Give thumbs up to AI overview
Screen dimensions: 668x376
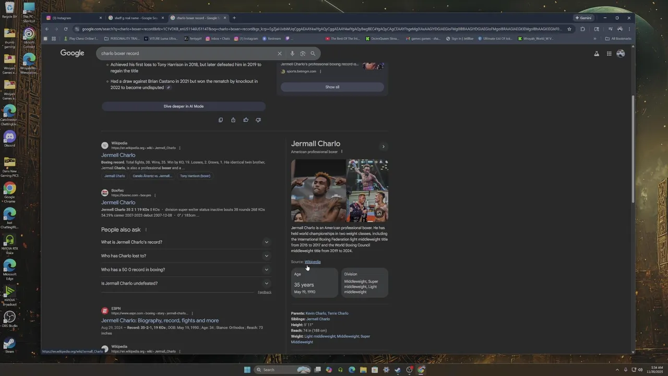click(x=246, y=120)
